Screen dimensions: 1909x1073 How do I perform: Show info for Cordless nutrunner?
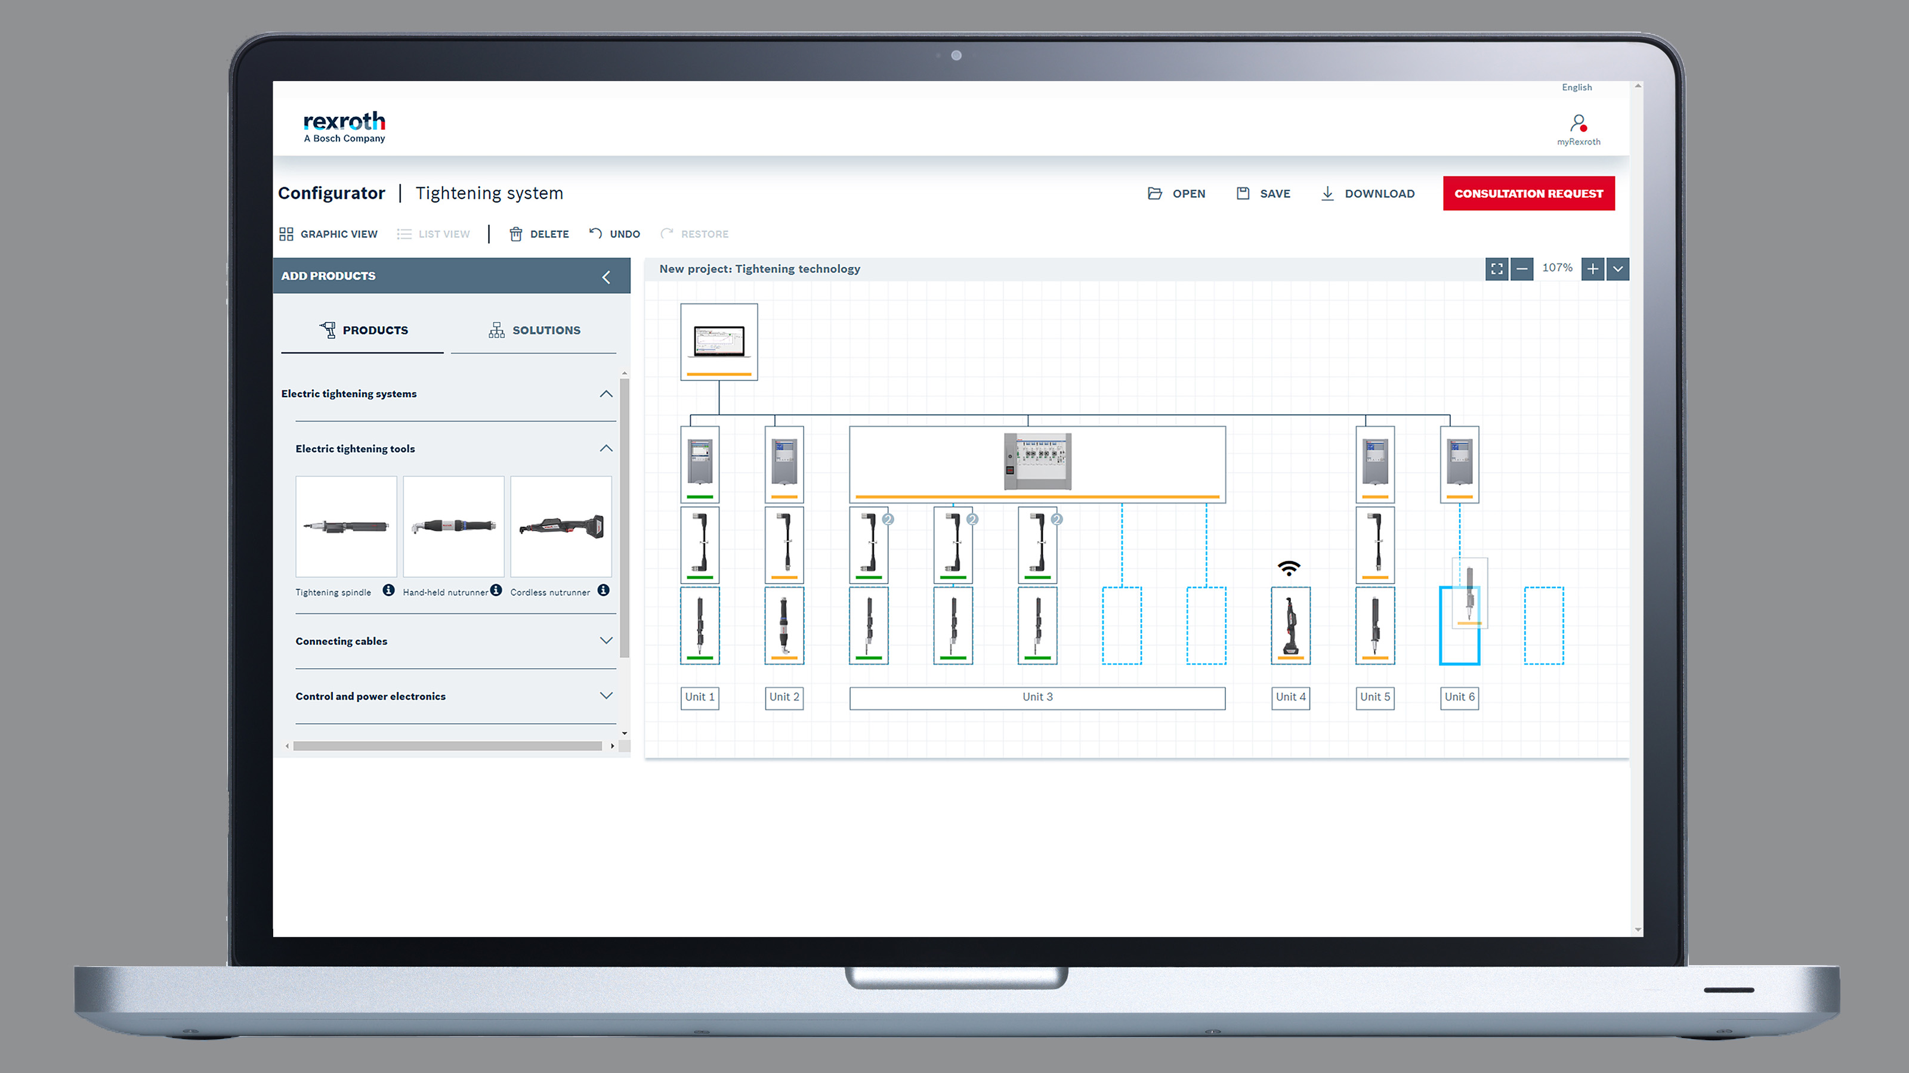click(603, 590)
